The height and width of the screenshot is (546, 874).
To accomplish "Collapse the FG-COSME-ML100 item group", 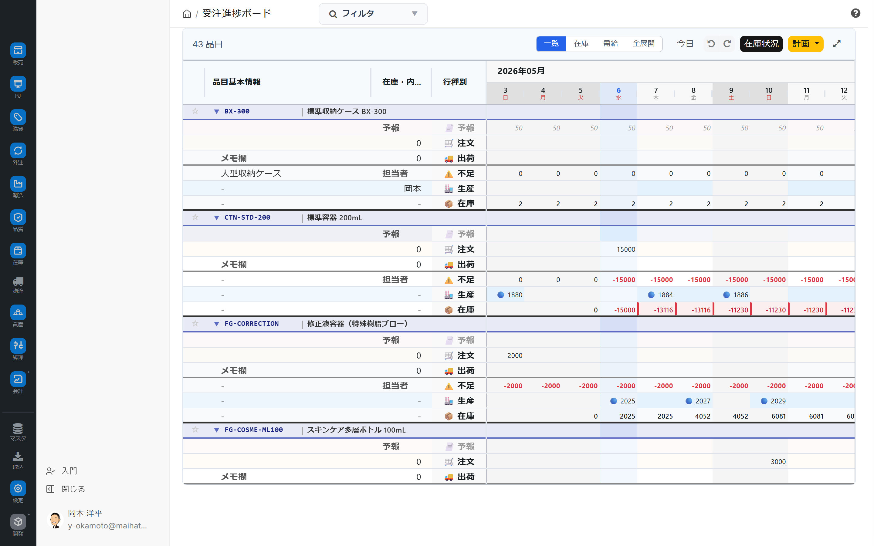I will point(216,430).
